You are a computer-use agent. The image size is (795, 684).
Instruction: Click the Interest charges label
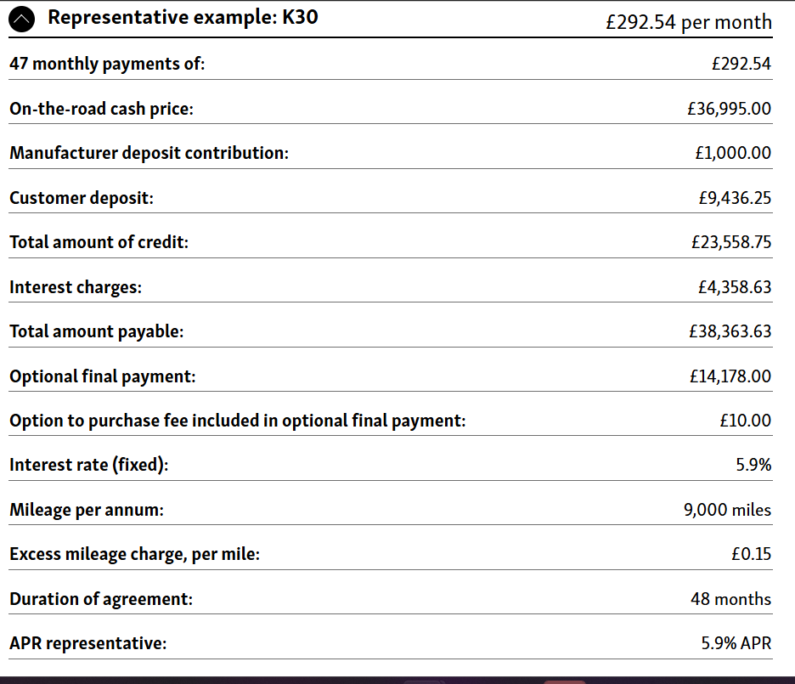pos(76,287)
